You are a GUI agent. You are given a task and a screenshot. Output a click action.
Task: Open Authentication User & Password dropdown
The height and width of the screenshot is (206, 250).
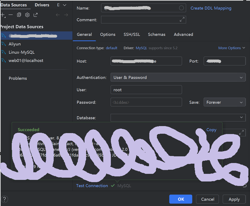tap(178, 77)
